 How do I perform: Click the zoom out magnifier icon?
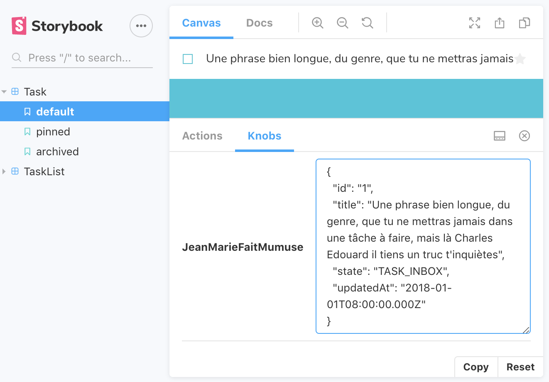coord(343,23)
